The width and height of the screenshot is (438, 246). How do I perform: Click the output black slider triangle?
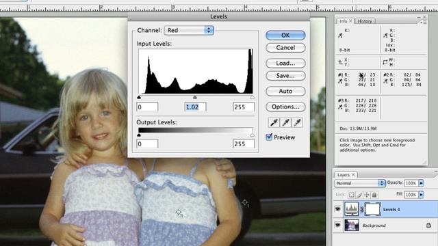click(x=139, y=135)
